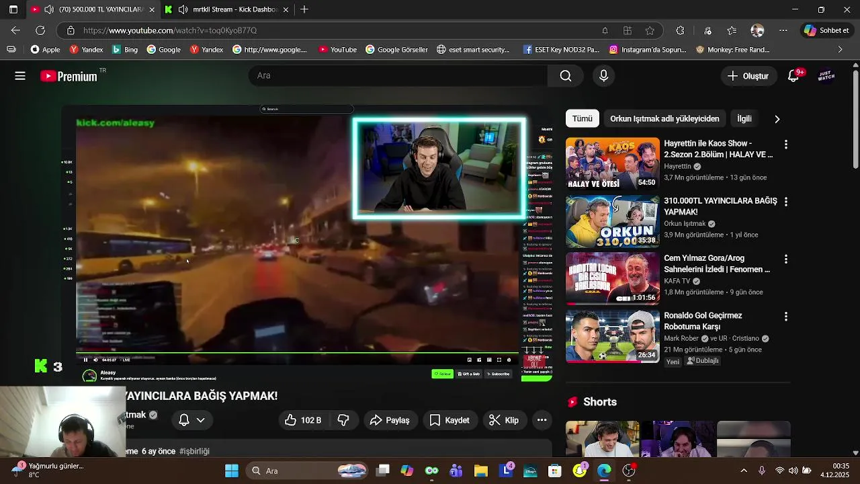This screenshot has width=860, height=484.
Task: Open options for Cem Yılmaz Gora/Arog video
Action: coord(785,259)
